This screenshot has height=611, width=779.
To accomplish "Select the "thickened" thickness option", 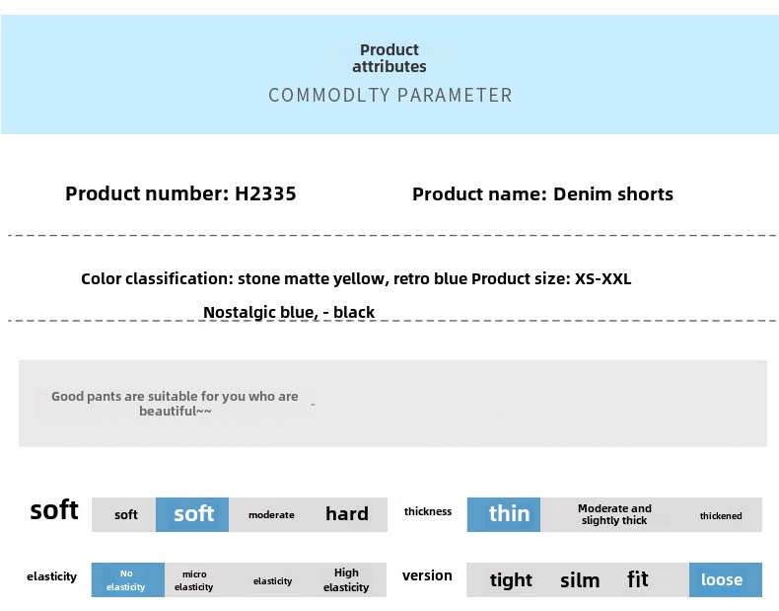I will [x=721, y=515].
